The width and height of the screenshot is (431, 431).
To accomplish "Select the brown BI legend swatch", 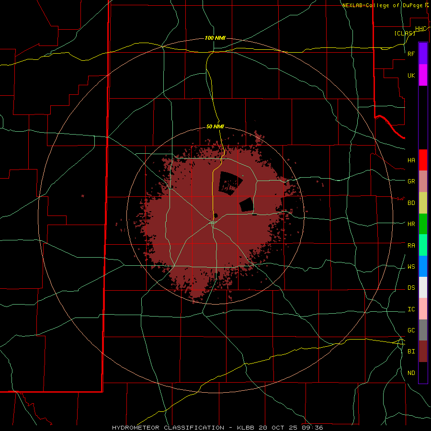I will pos(423,352).
